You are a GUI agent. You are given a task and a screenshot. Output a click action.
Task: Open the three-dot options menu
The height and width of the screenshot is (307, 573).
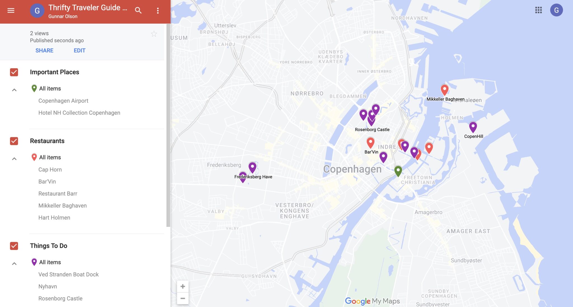pos(158,10)
